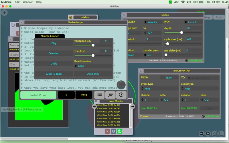This screenshot has width=229, height=143.
Task: Click the pan depth slider handle
Action: tap(181, 33)
